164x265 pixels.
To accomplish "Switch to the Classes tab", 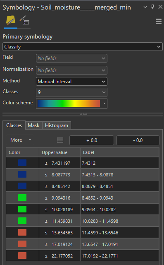I will pyautogui.click(x=14, y=125).
